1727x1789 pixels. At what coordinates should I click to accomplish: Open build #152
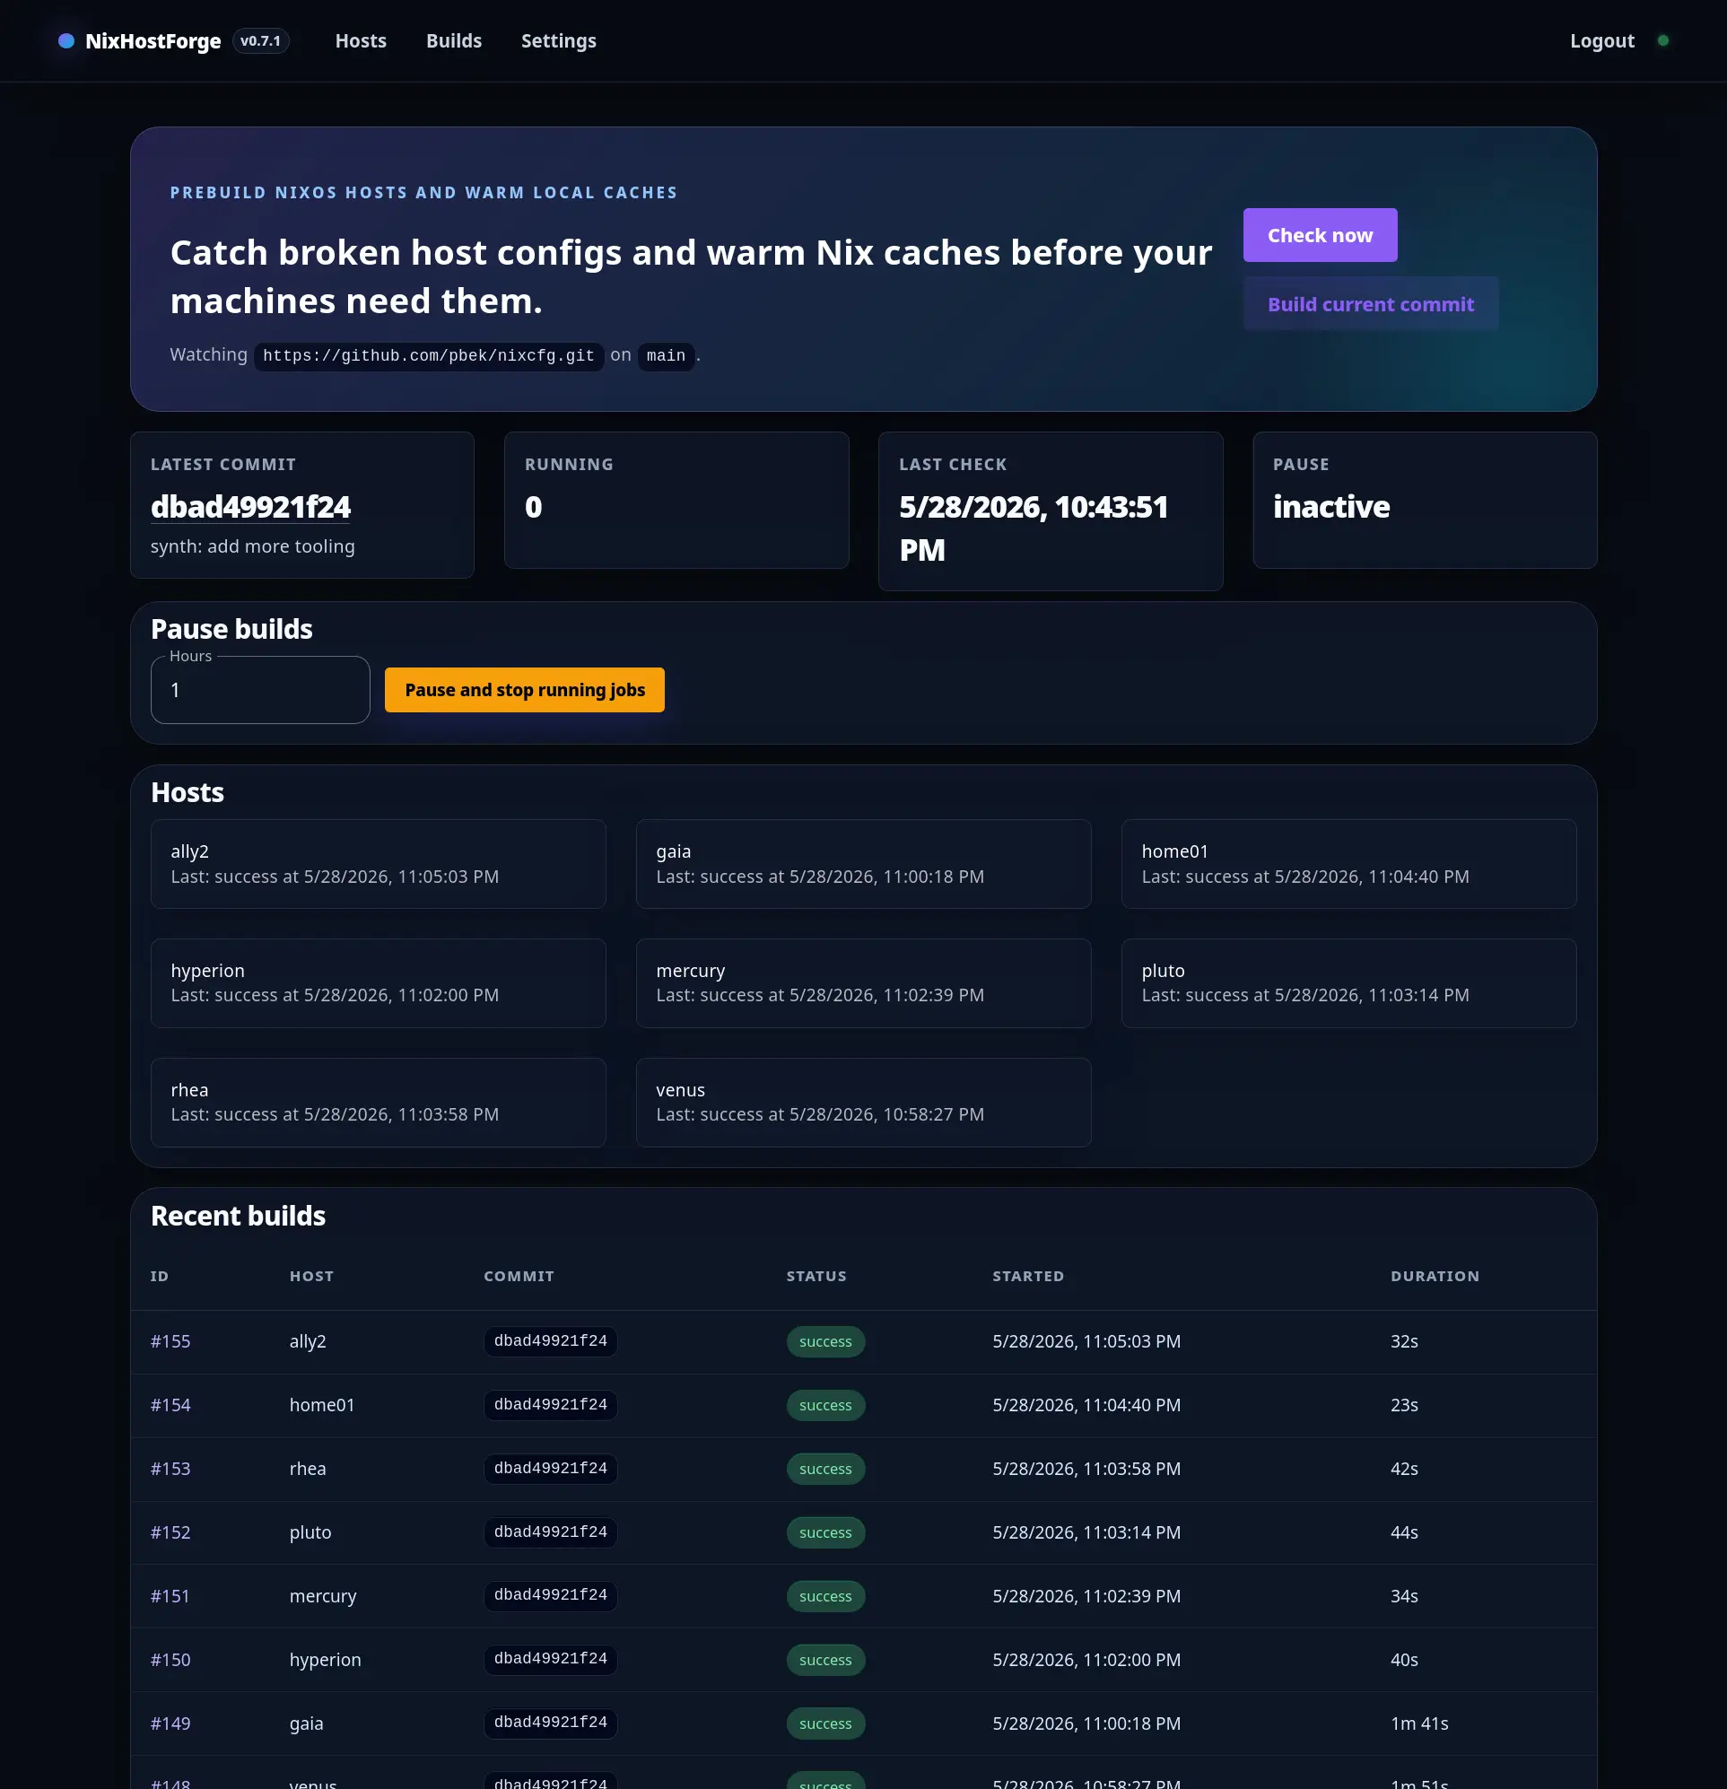[170, 1532]
